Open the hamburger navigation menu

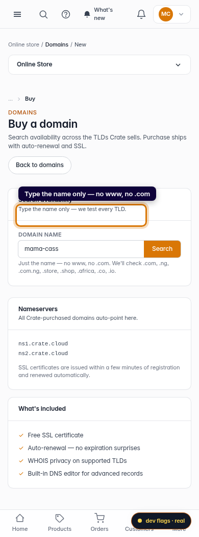point(17,14)
